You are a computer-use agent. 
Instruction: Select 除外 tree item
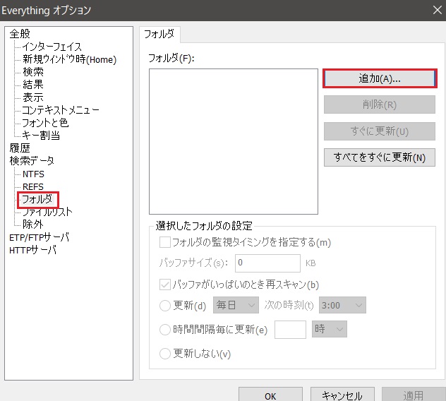33,225
